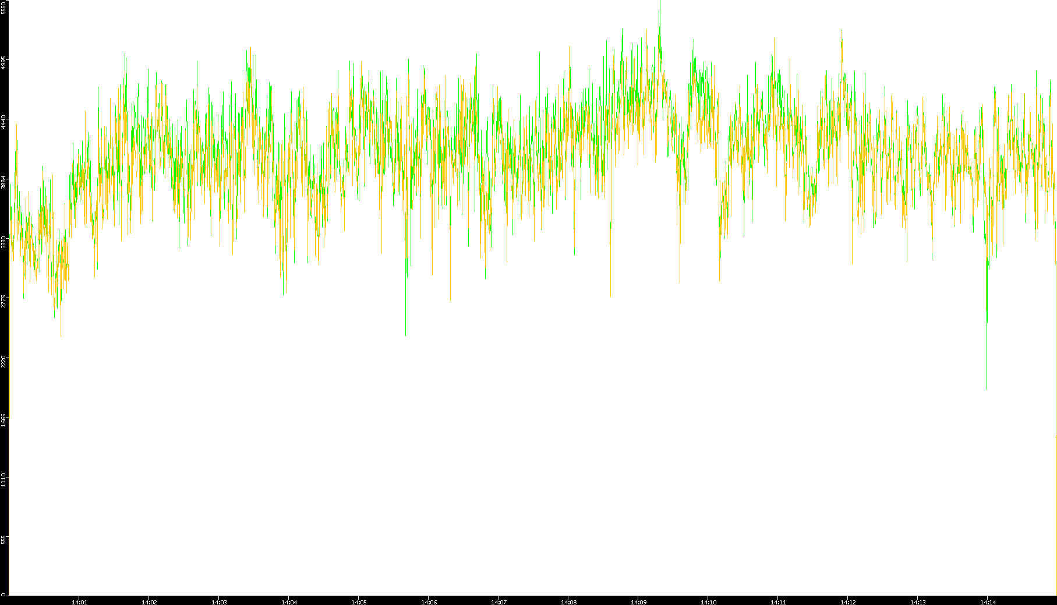The image size is (1057, 605).
Task: Click the 2220 vertical axis label
Action: tap(3, 361)
